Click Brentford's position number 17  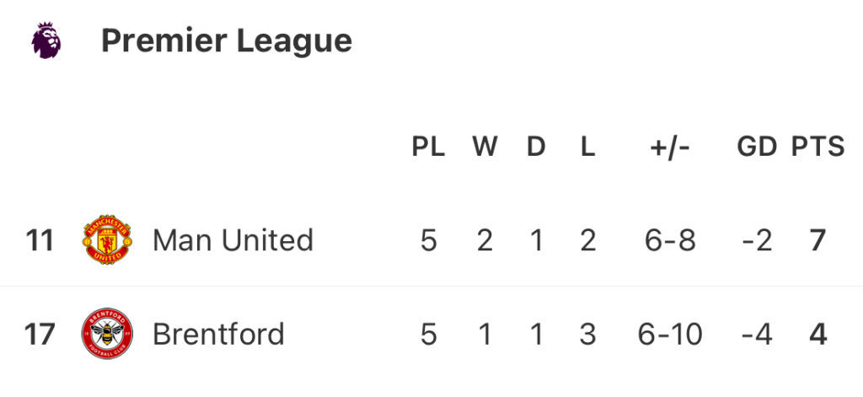coord(40,334)
